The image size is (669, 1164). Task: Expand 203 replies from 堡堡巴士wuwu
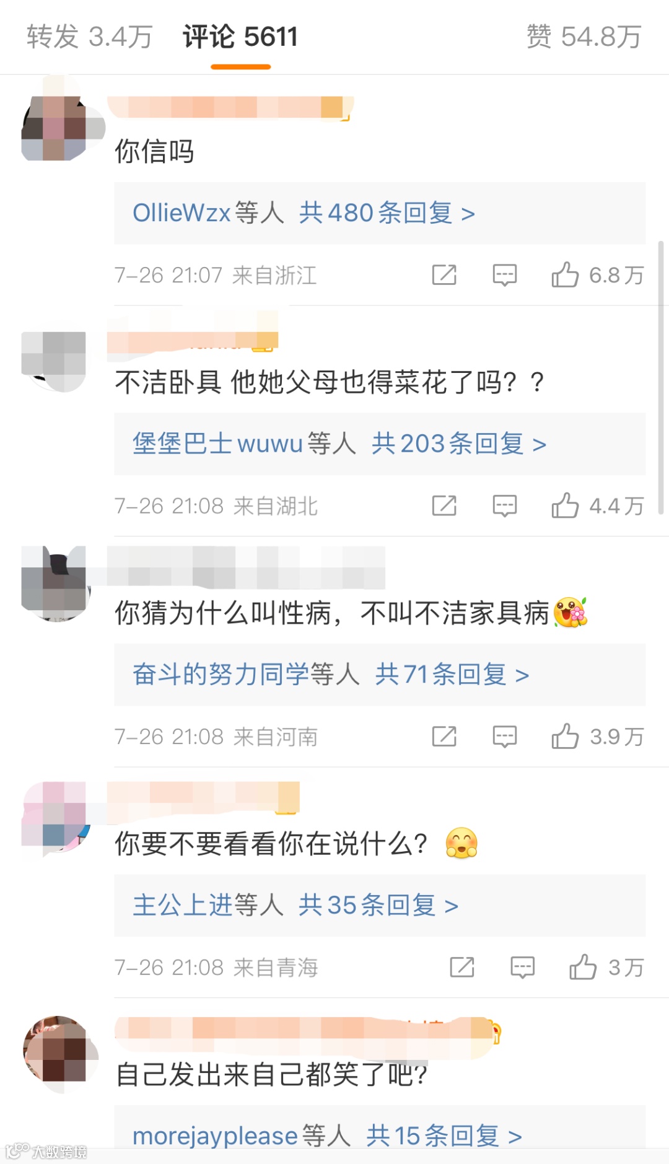pyautogui.click(x=380, y=444)
